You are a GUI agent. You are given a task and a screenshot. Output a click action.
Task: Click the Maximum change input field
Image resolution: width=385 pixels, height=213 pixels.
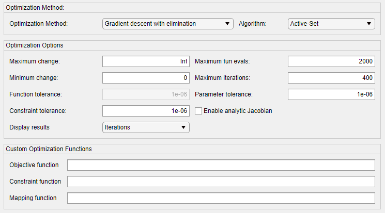[146, 62]
